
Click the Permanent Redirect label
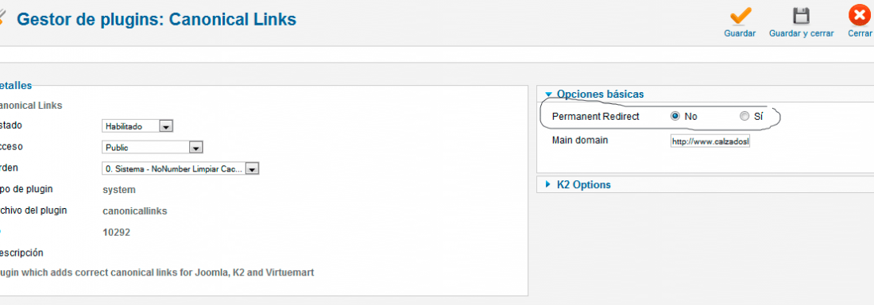click(595, 117)
